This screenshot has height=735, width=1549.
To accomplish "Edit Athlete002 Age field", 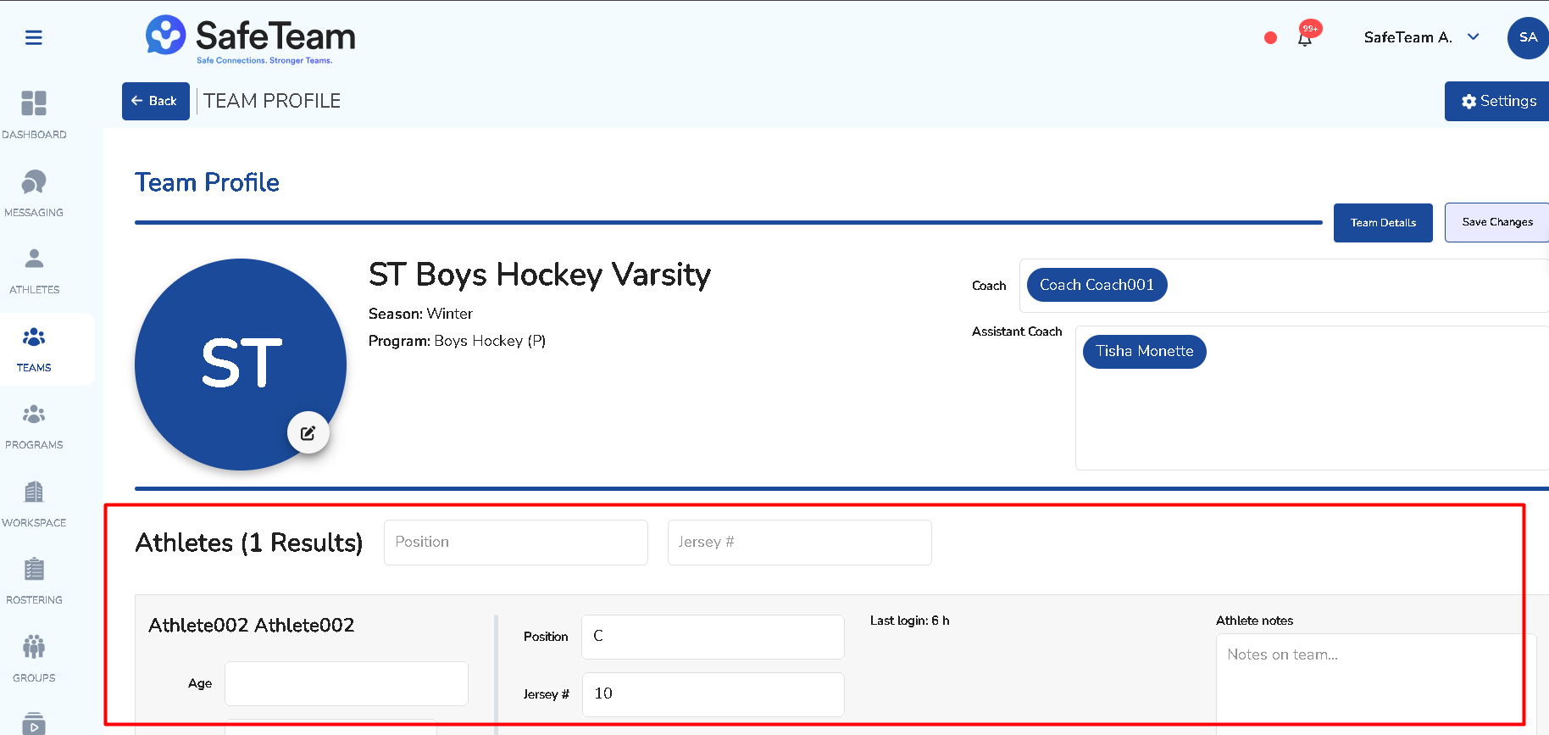I will 347,683.
